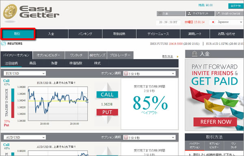The height and width of the screenshot is (156, 244).
Task: Click the Easy Getter coin logo
Action: coord(10,12)
